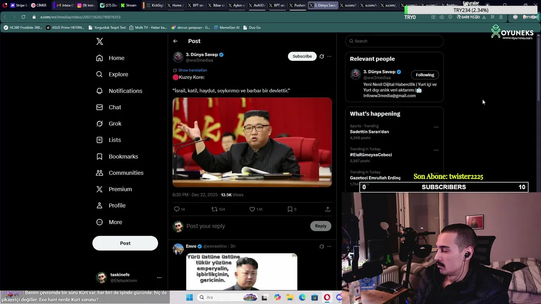Open Microsoft Edge from the taskbar
The image size is (541, 304).
pos(302,297)
